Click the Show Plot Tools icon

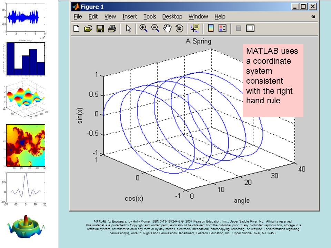[250, 28]
